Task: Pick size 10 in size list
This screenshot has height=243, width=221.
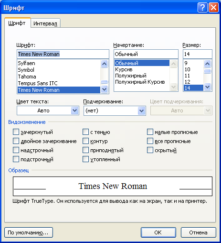Action: click(193, 69)
